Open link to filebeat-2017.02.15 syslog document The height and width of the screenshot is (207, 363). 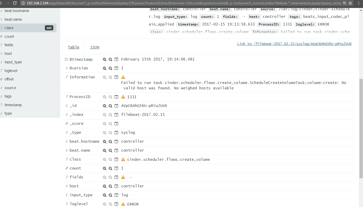pos(294,44)
